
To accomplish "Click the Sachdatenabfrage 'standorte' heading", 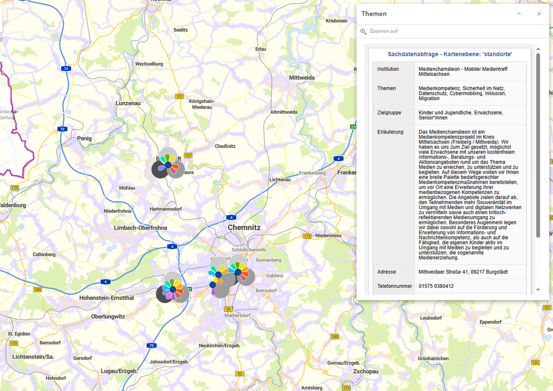I will (449, 54).
